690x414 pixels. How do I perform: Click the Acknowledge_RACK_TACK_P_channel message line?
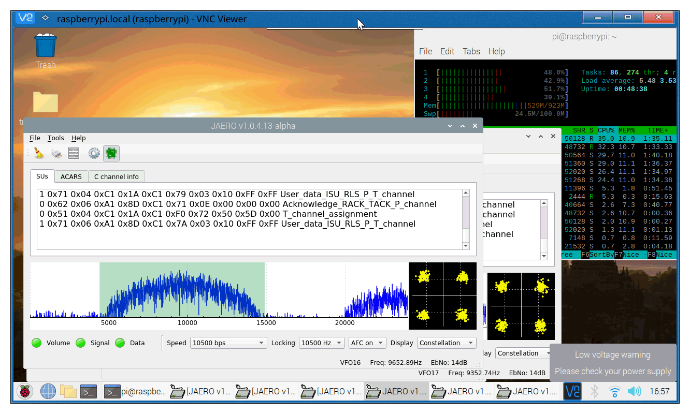point(238,204)
